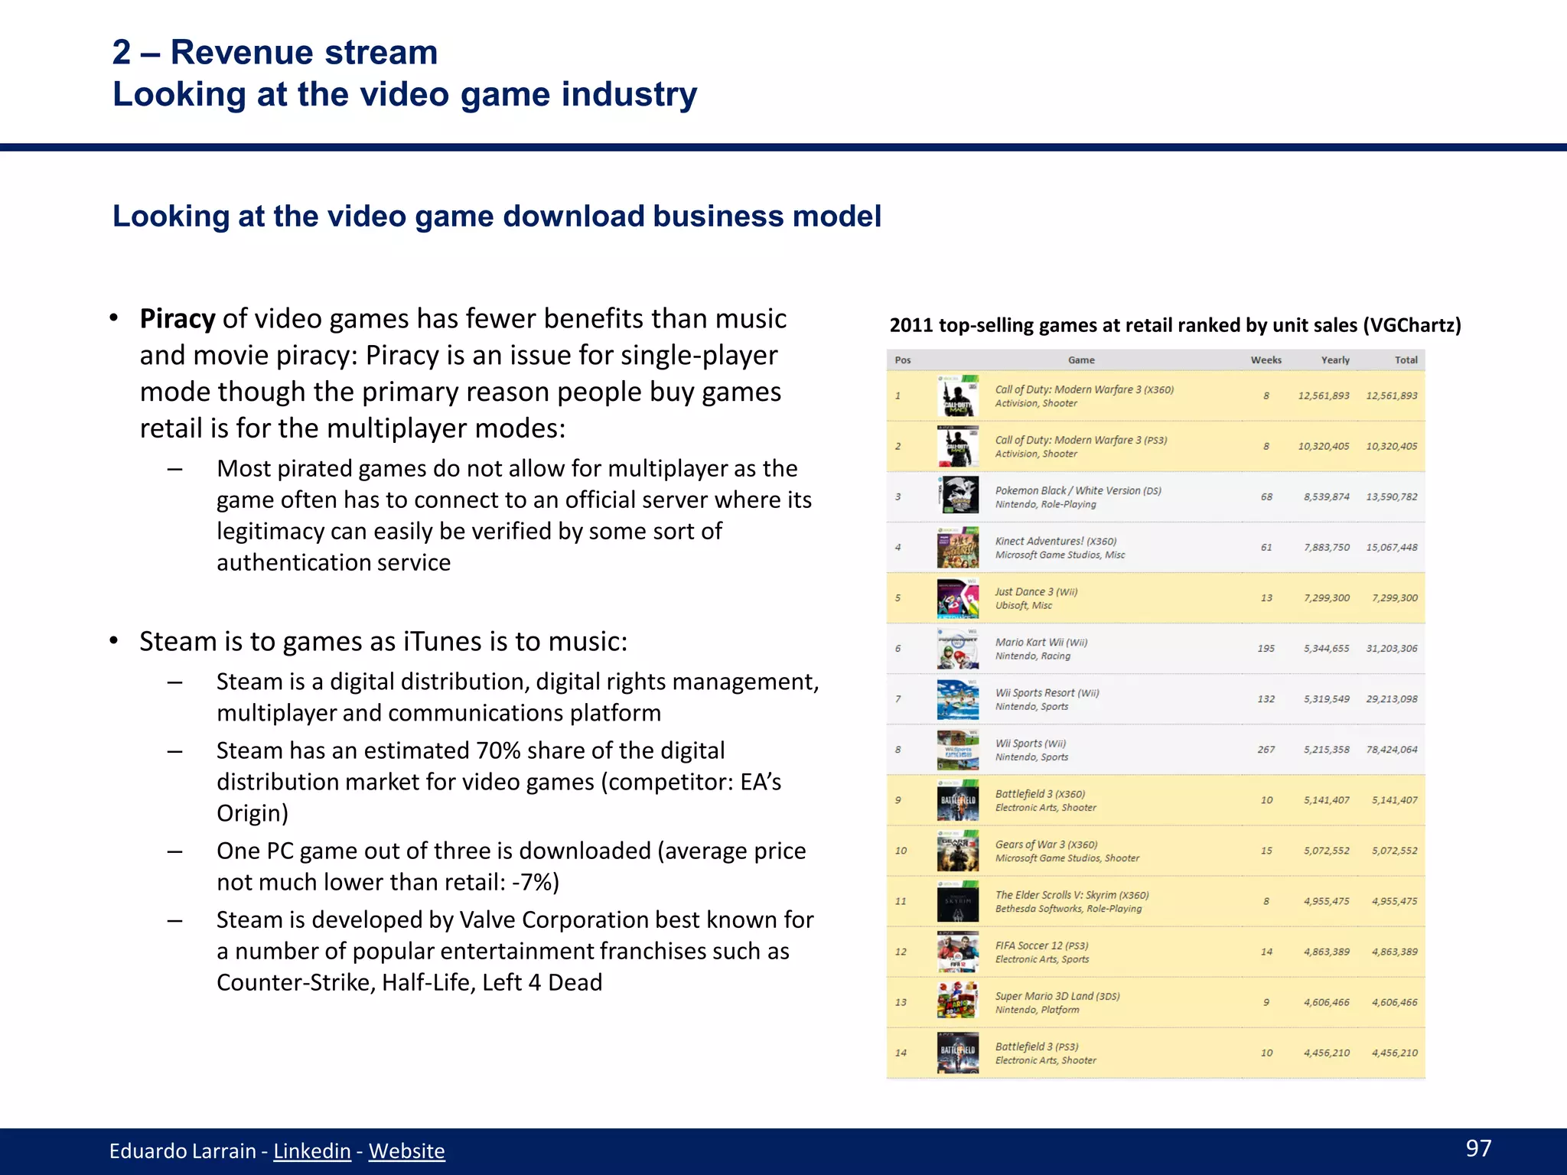Click Call of Duty MW3 X360 cover thumbnail

(x=958, y=395)
